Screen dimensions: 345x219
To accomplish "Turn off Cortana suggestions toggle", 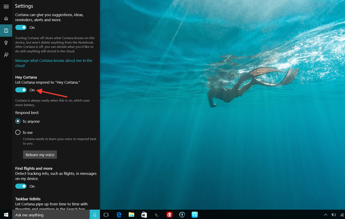I will 21,27.
